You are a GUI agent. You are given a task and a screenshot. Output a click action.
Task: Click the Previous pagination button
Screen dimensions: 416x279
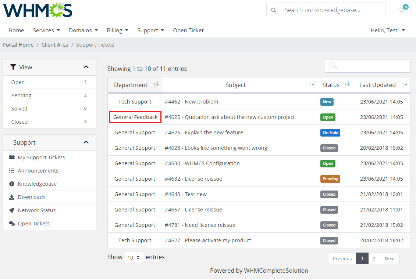(342, 258)
